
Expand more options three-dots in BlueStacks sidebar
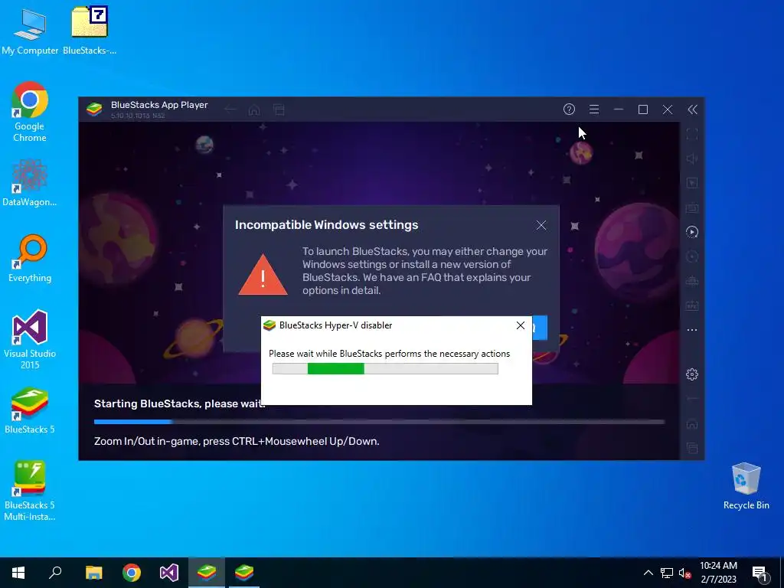(x=692, y=330)
